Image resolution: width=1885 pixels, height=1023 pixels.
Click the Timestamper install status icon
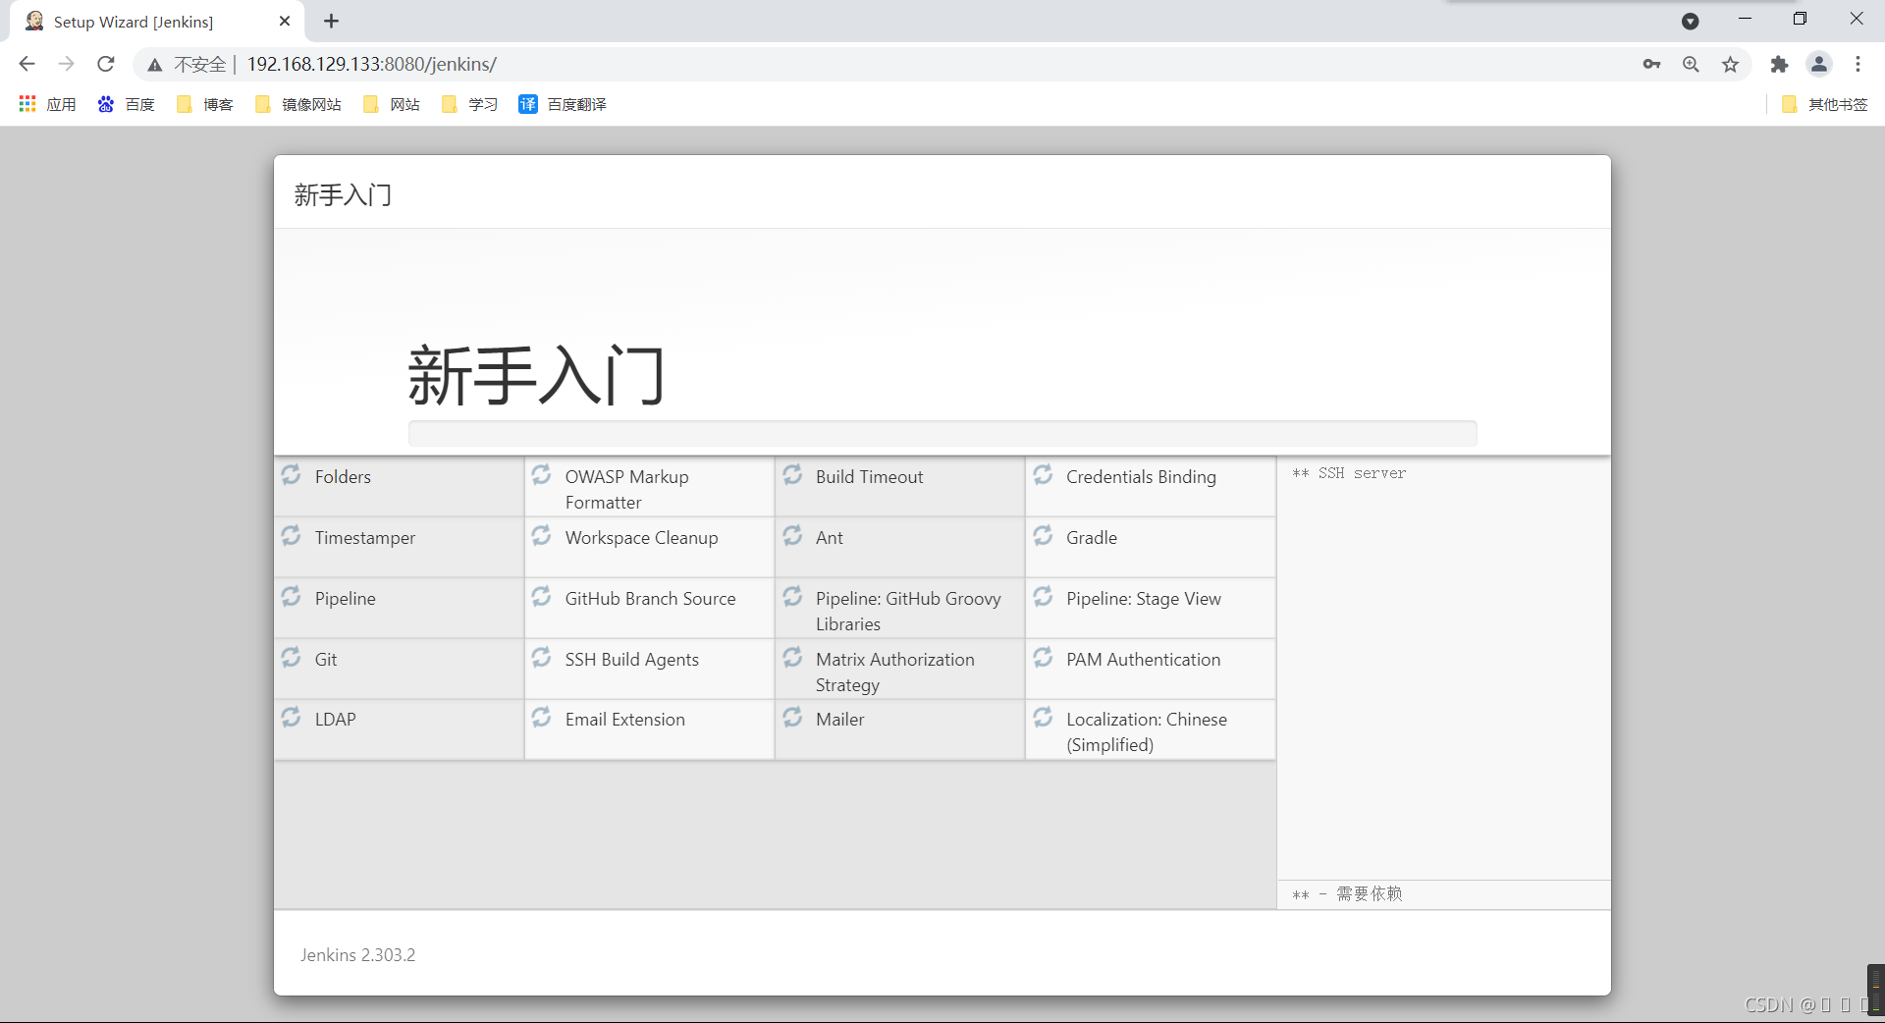(292, 536)
